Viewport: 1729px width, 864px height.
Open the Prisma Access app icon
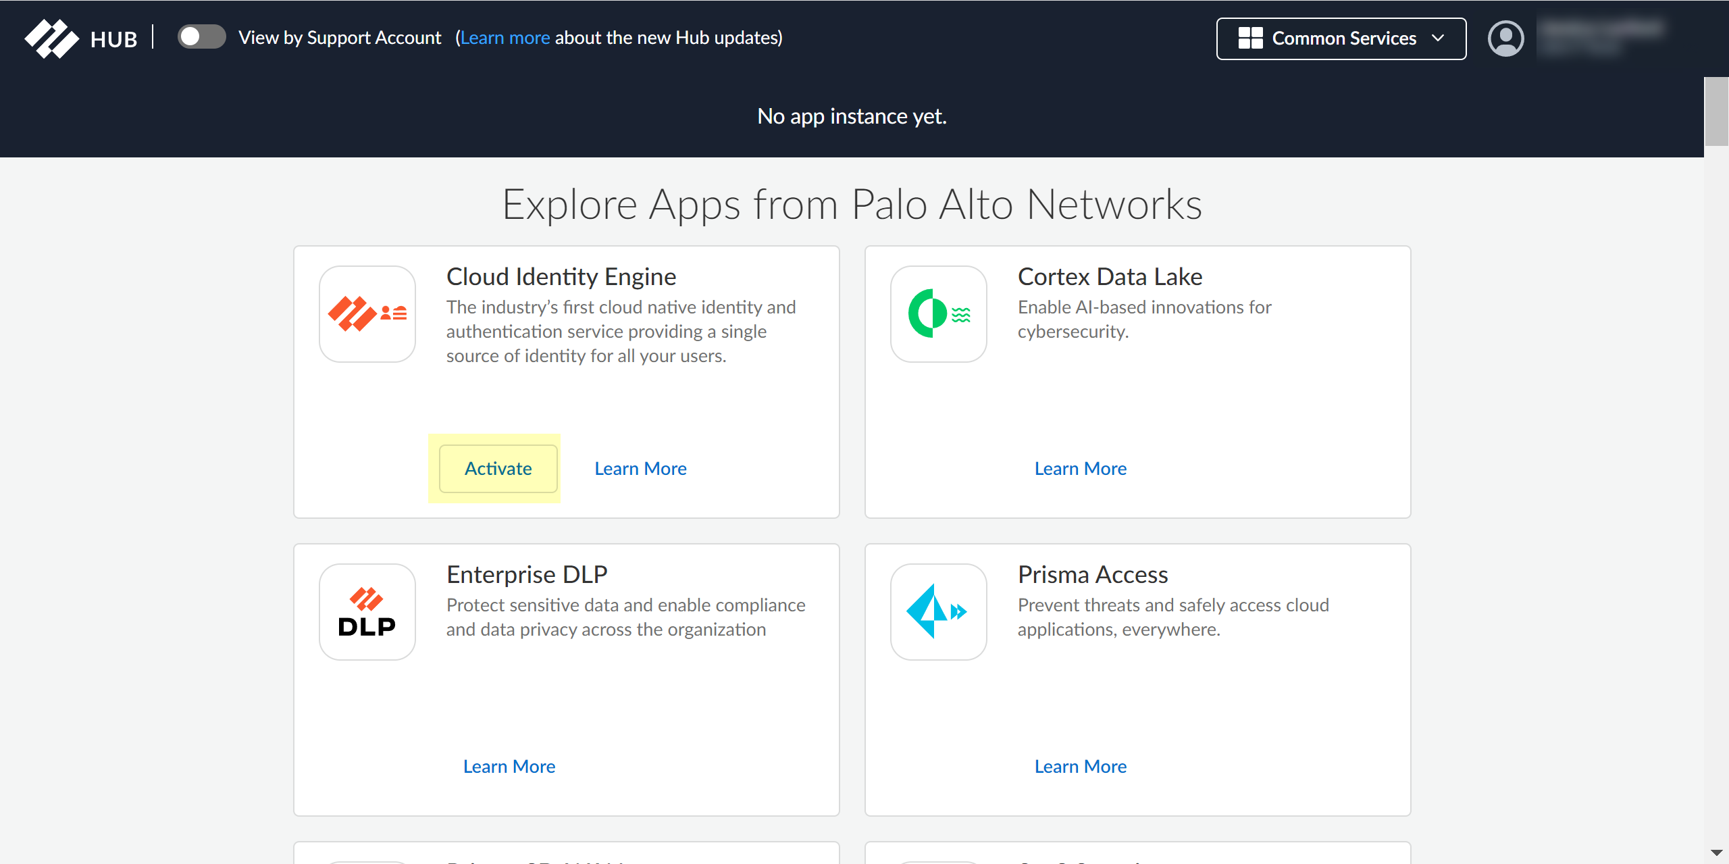pos(938,611)
